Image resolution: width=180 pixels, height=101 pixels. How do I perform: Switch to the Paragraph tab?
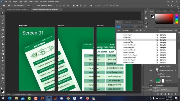(128, 22)
